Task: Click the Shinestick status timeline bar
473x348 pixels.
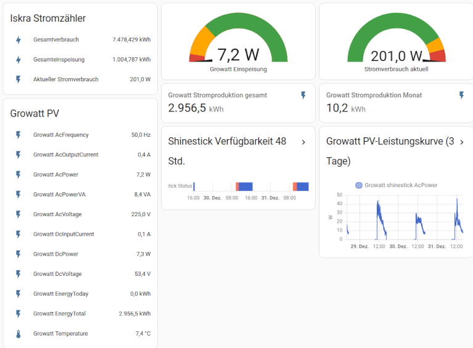Action: (x=251, y=187)
